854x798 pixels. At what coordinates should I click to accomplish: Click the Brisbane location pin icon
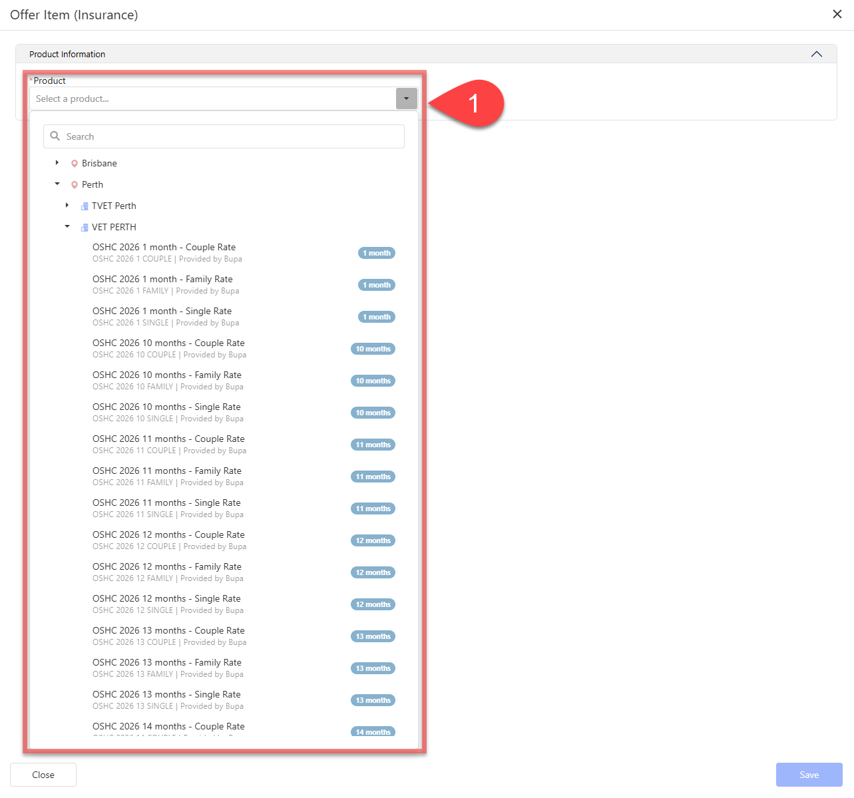tap(75, 164)
